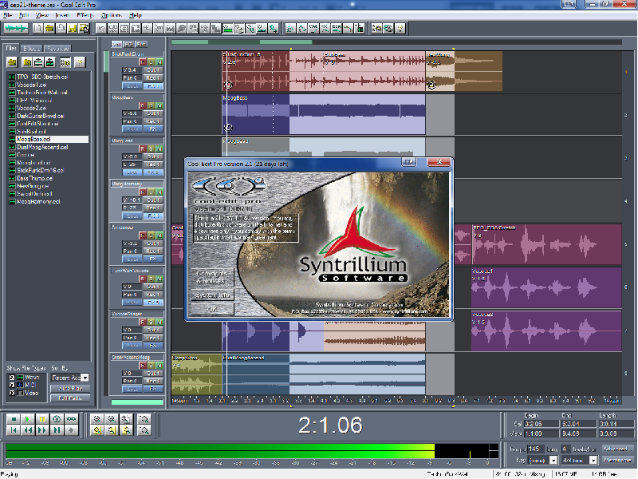Click the Metronome button
The width and height of the screenshot is (638, 479).
[616, 460]
